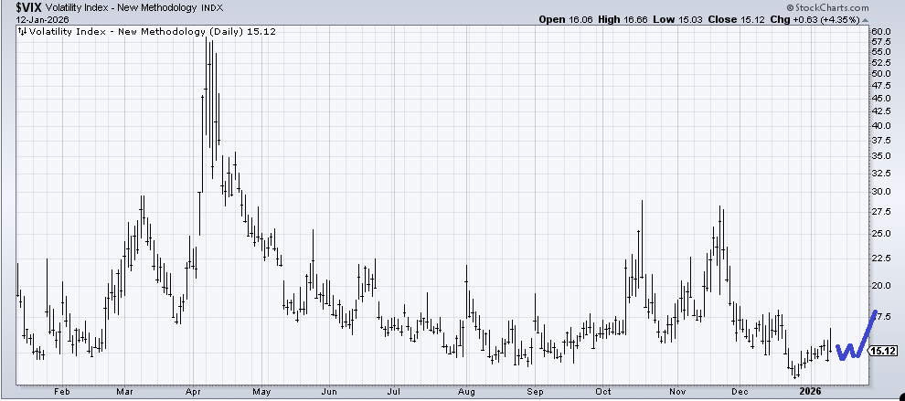This screenshot has width=905, height=401.
Task: Select the Open 16.06 value
Action: (x=566, y=19)
